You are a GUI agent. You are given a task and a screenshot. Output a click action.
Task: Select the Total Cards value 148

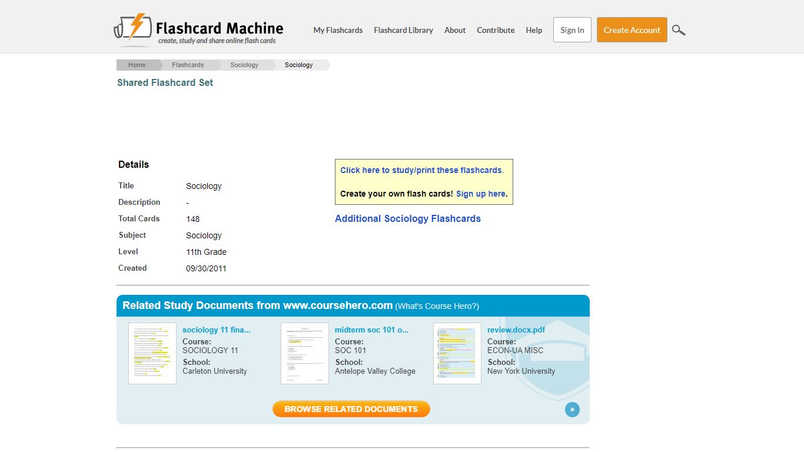click(193, 219)
